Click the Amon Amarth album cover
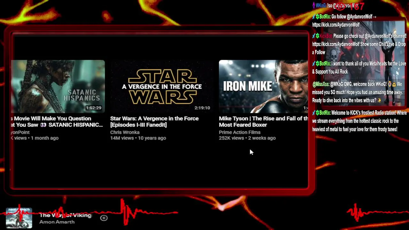 click(x=19, y=218)
